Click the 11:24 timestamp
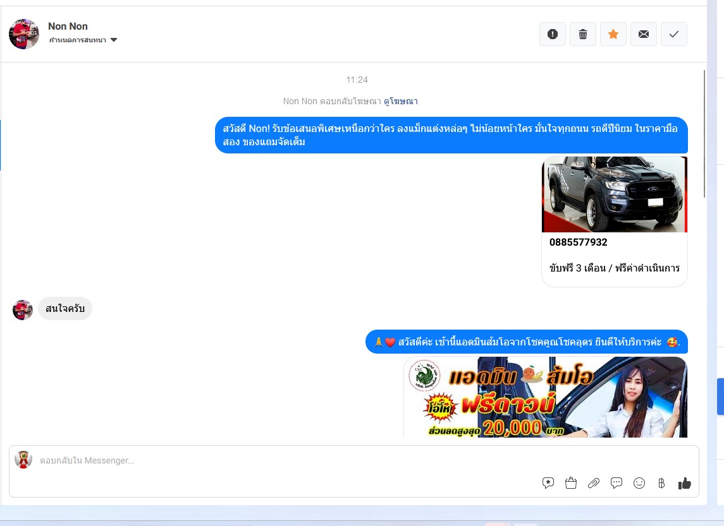This screenshot has height=526, width=724. (x=357, y=80)
